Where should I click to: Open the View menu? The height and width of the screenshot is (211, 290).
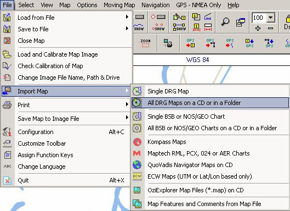(x=47, y=5)
